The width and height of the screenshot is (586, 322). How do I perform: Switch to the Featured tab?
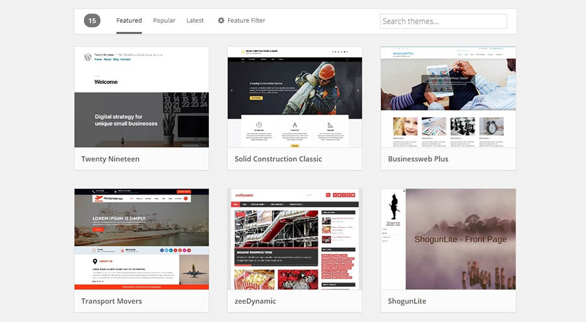pos(129,21)
